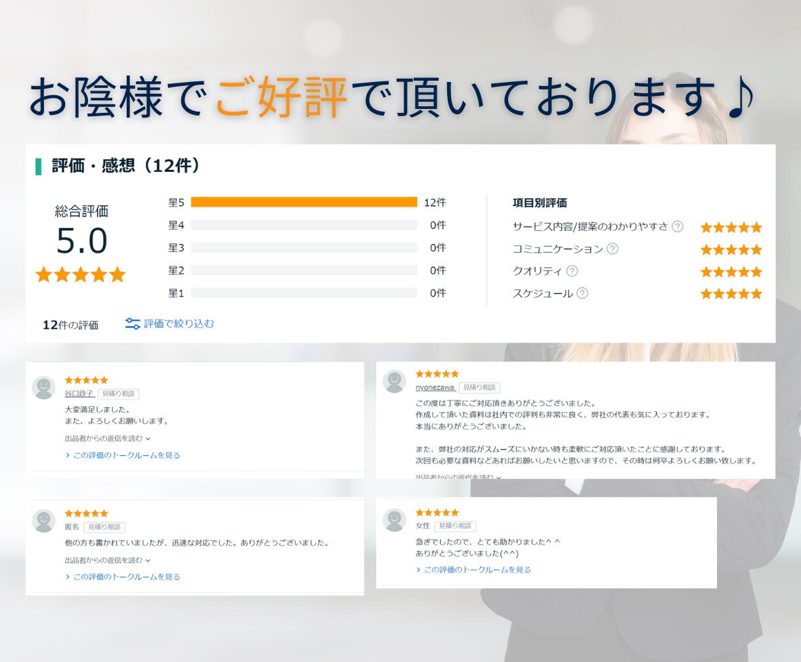
Task: Click avatar icon of 匿名 reviewer
Action: [x=44, y=520]
